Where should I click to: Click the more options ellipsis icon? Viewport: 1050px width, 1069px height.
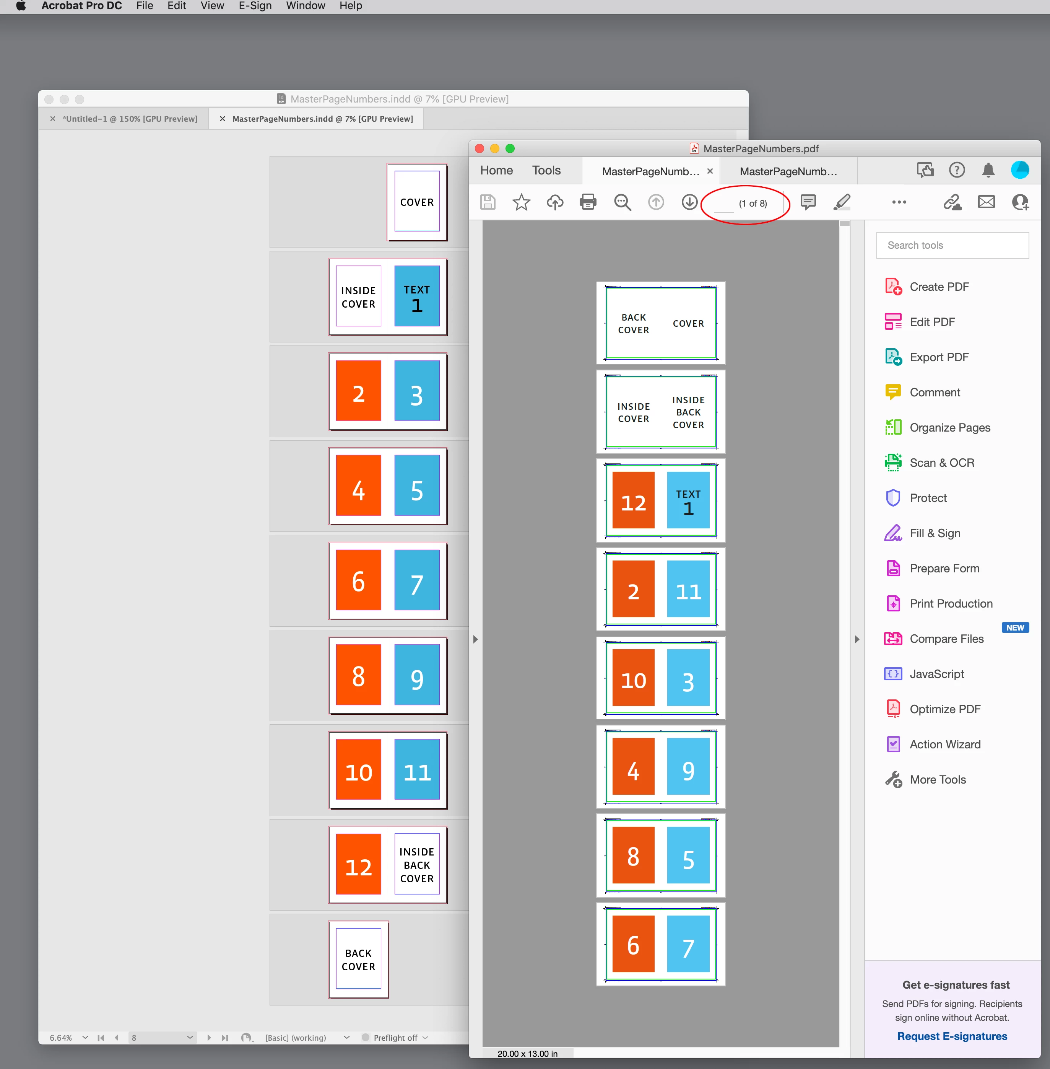pos(899,202)
